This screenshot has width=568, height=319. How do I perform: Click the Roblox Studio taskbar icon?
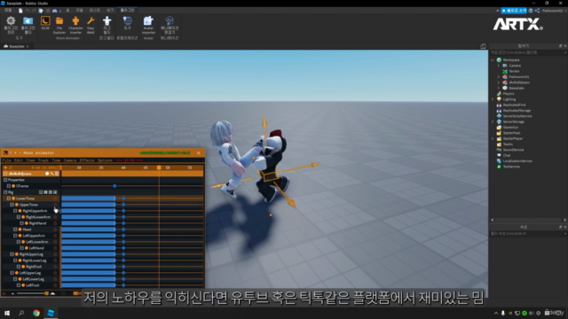(51, 313)
